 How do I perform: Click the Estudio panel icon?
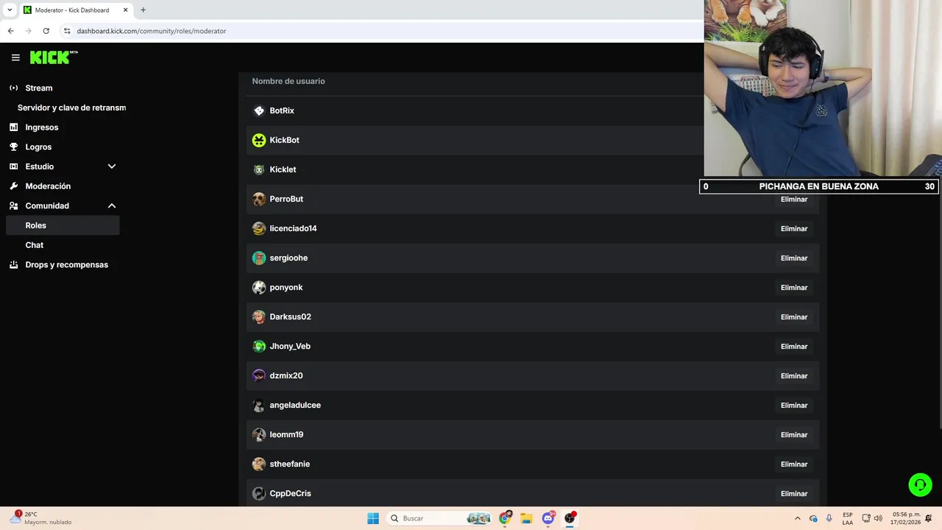[x=13, y=166]
